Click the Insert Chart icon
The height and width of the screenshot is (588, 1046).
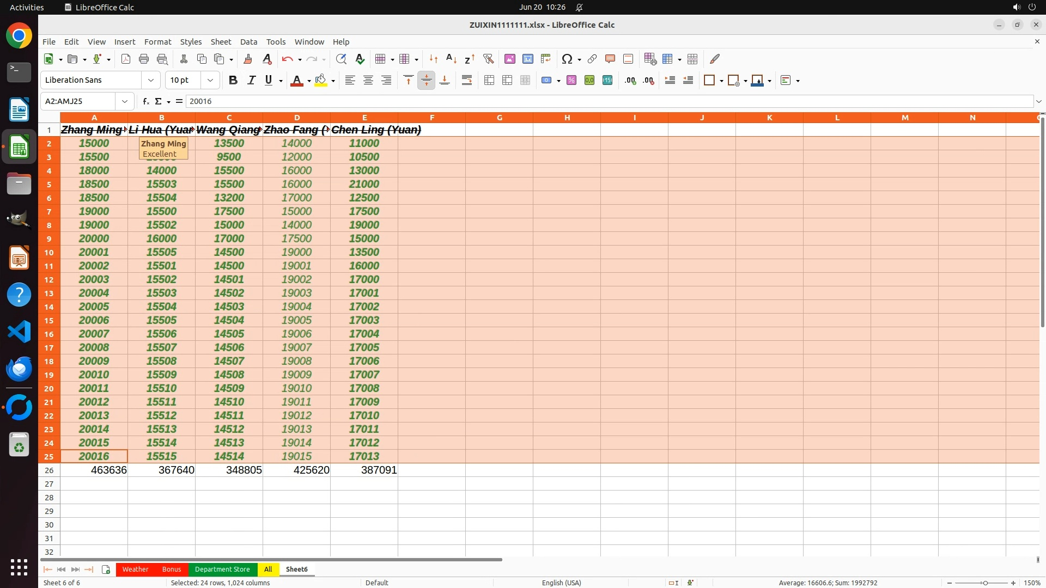pyautogui.click(x=527, y=59)
